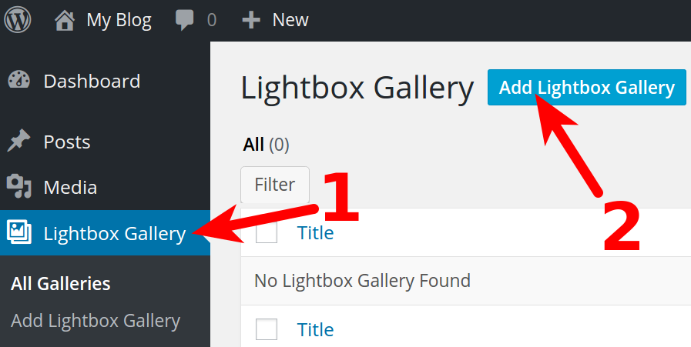Image resolution: width=691 pixels, height=347 pixels.
Task: Click the home icon beside My Blog
Action: coord(66,20)
